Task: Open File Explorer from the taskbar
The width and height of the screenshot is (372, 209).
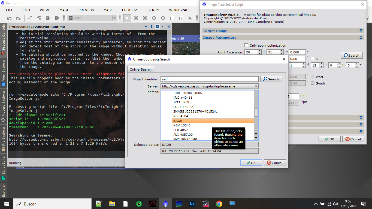Action: click(x=112, y=204)
